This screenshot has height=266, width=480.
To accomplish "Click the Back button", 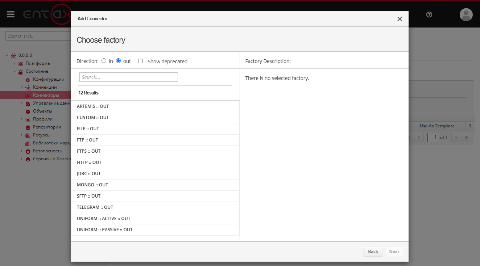I will point(373,252).
